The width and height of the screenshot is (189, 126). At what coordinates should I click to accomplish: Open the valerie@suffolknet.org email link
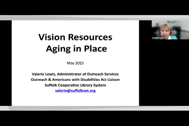pos(75,91)
